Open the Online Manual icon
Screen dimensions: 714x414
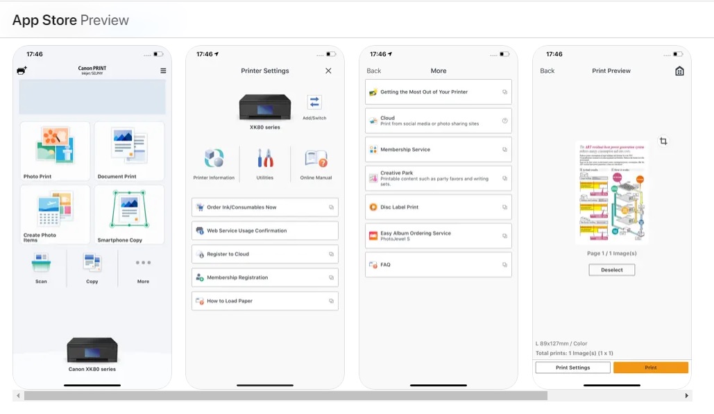316,159
